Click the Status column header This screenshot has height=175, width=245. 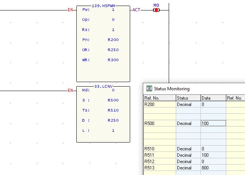tap(188, 98)
